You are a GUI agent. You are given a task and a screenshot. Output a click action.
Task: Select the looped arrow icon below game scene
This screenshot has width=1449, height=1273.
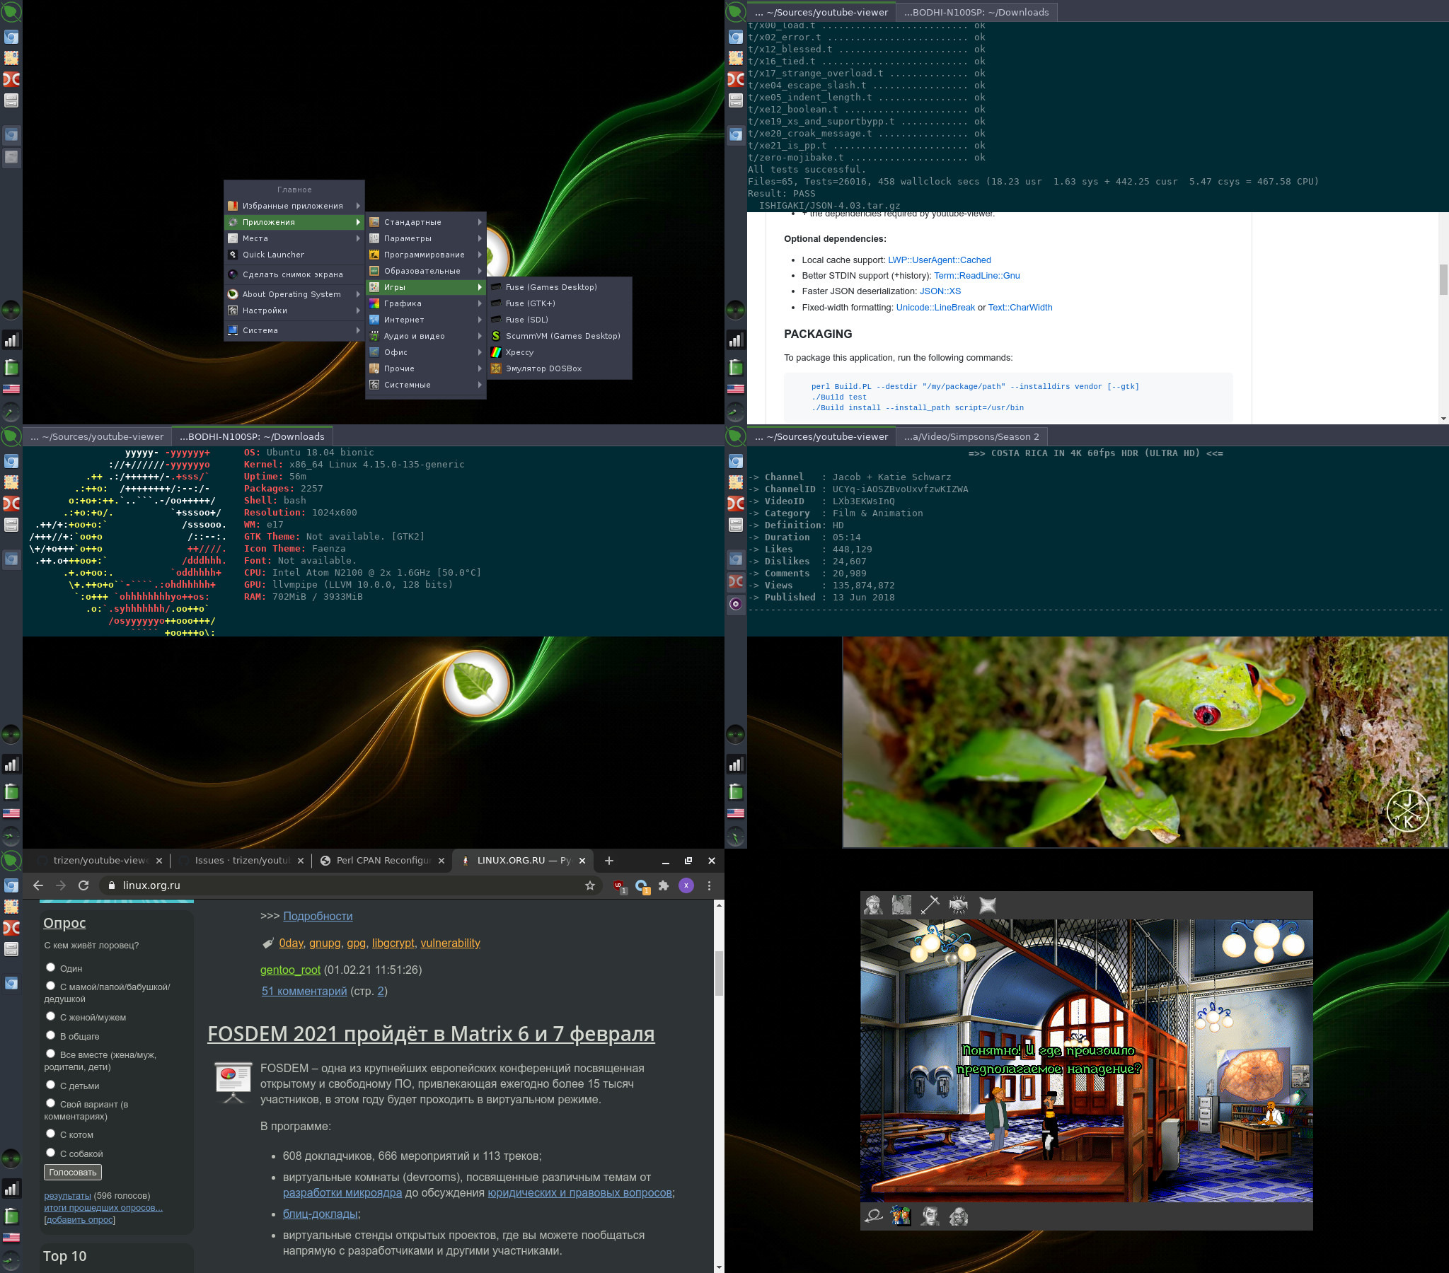tap(873, 1216)
